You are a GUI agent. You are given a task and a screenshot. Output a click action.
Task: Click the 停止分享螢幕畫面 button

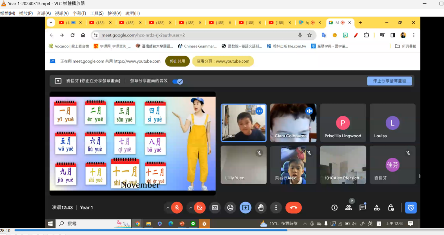389,81
